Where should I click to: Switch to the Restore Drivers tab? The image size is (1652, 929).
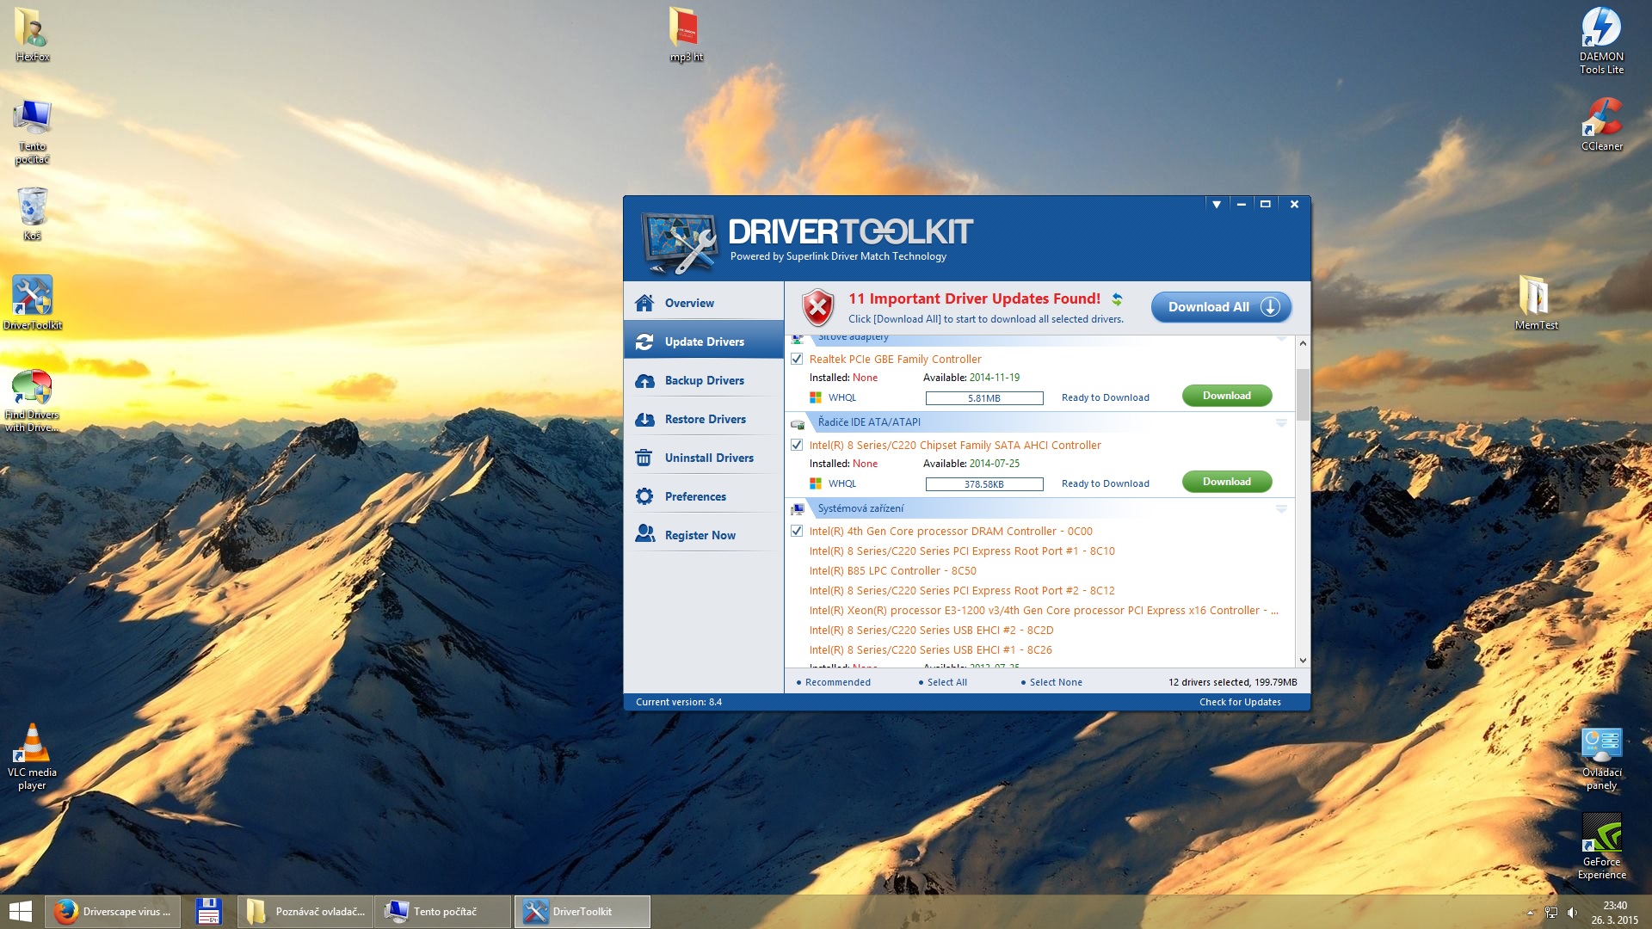(705, 420)
